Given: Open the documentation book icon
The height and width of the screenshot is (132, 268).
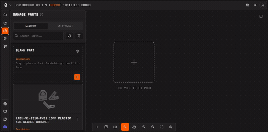Looking at the screenshot, I should click(x=5, y=112).
